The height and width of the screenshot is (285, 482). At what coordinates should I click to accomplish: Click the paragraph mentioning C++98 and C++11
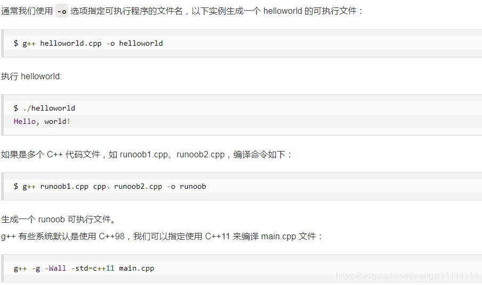click(x=162, y=236)
